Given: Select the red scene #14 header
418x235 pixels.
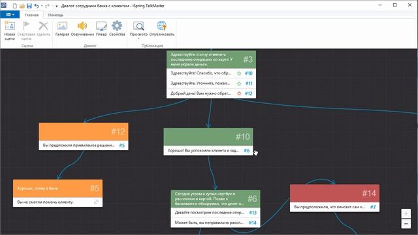Looking at the screenshot, I should click(334, 193).
